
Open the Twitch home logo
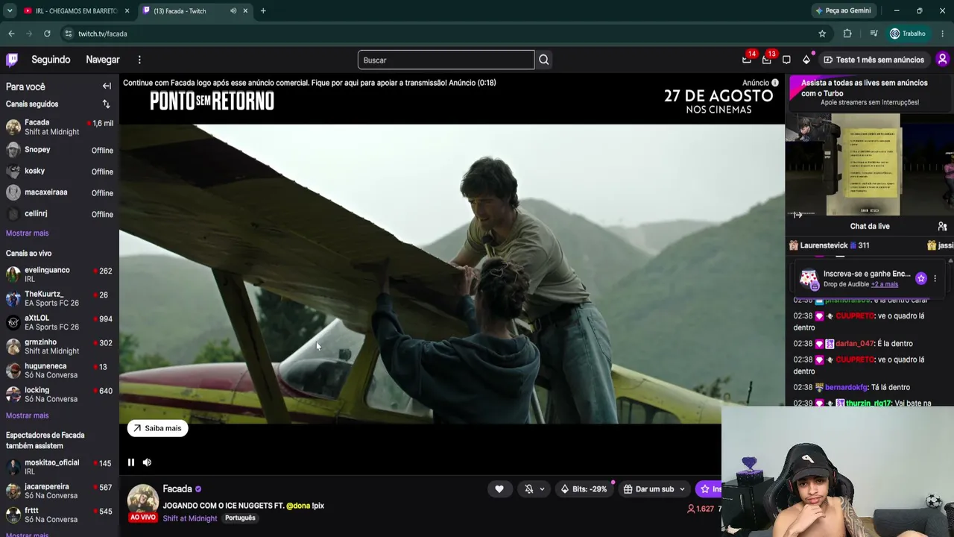pos(12,60)
